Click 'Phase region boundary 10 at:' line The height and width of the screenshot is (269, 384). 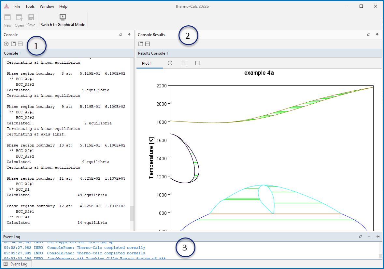coord(66,145)
